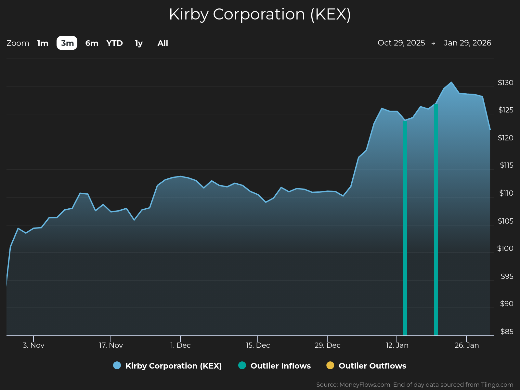Toggle the Outlier Outflows legend series

(x=366, y=366)
